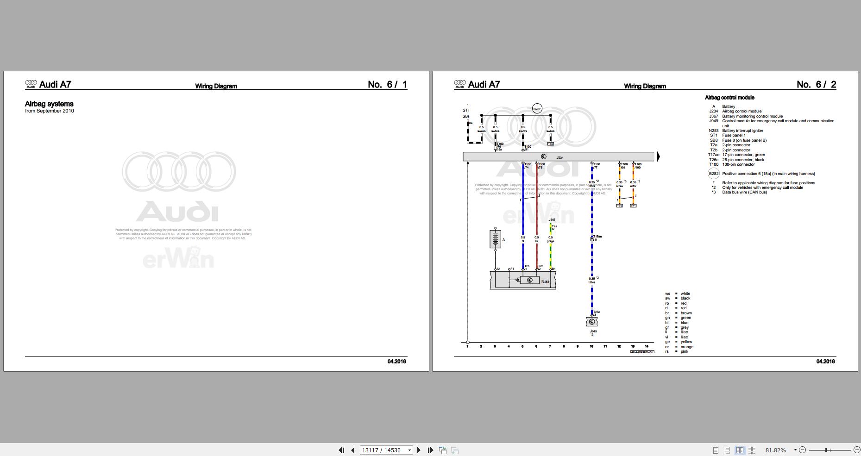
Task: Click the 'Airbag systems' heading
Action: pyautogui.click(x=49, y=104)
